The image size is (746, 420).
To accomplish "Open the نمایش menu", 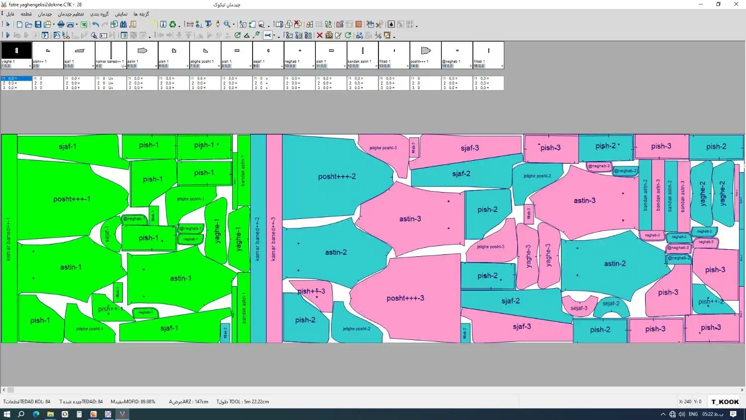I will click(x=121, y=14).
